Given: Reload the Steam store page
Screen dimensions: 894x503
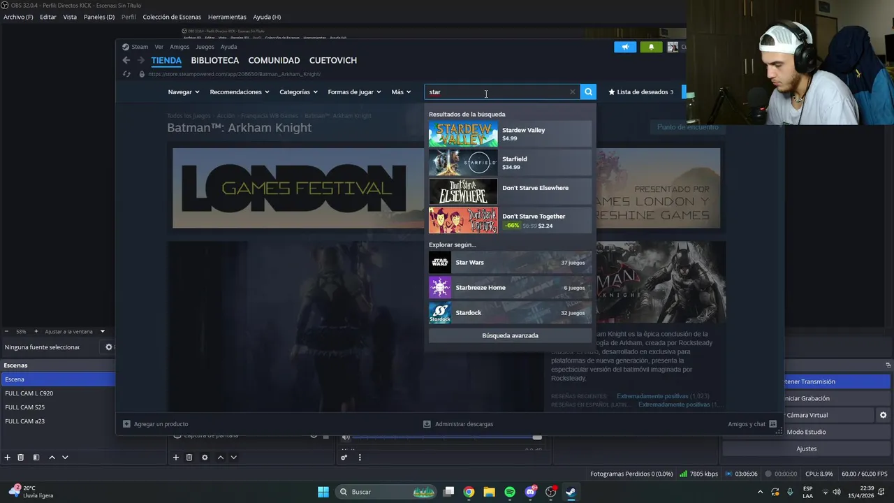Looking at the screenshot, I should tap(126, 74).
